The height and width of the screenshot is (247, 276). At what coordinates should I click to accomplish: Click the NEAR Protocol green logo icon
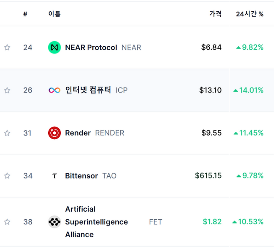55,48
